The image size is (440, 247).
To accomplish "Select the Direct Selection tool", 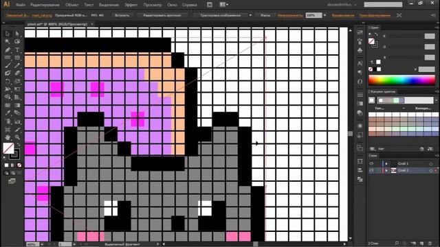I will point(17,34).
